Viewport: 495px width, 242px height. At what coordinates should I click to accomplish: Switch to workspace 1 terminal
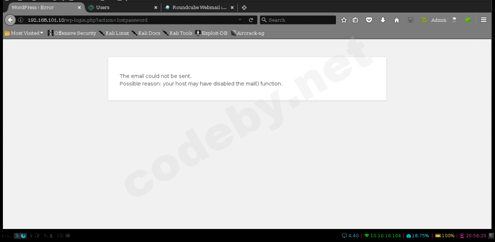[6, 235]
